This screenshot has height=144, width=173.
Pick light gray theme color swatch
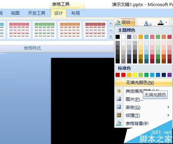pyautogui.click(x=135, y=37)
